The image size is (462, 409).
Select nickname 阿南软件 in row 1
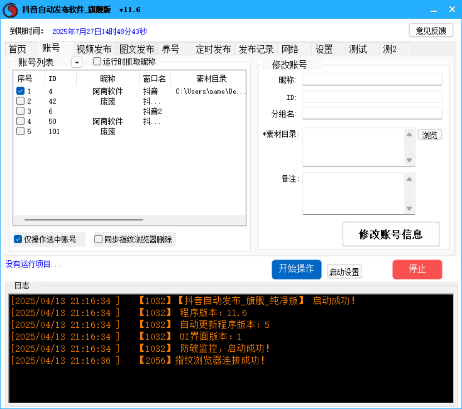pos(108,91)
